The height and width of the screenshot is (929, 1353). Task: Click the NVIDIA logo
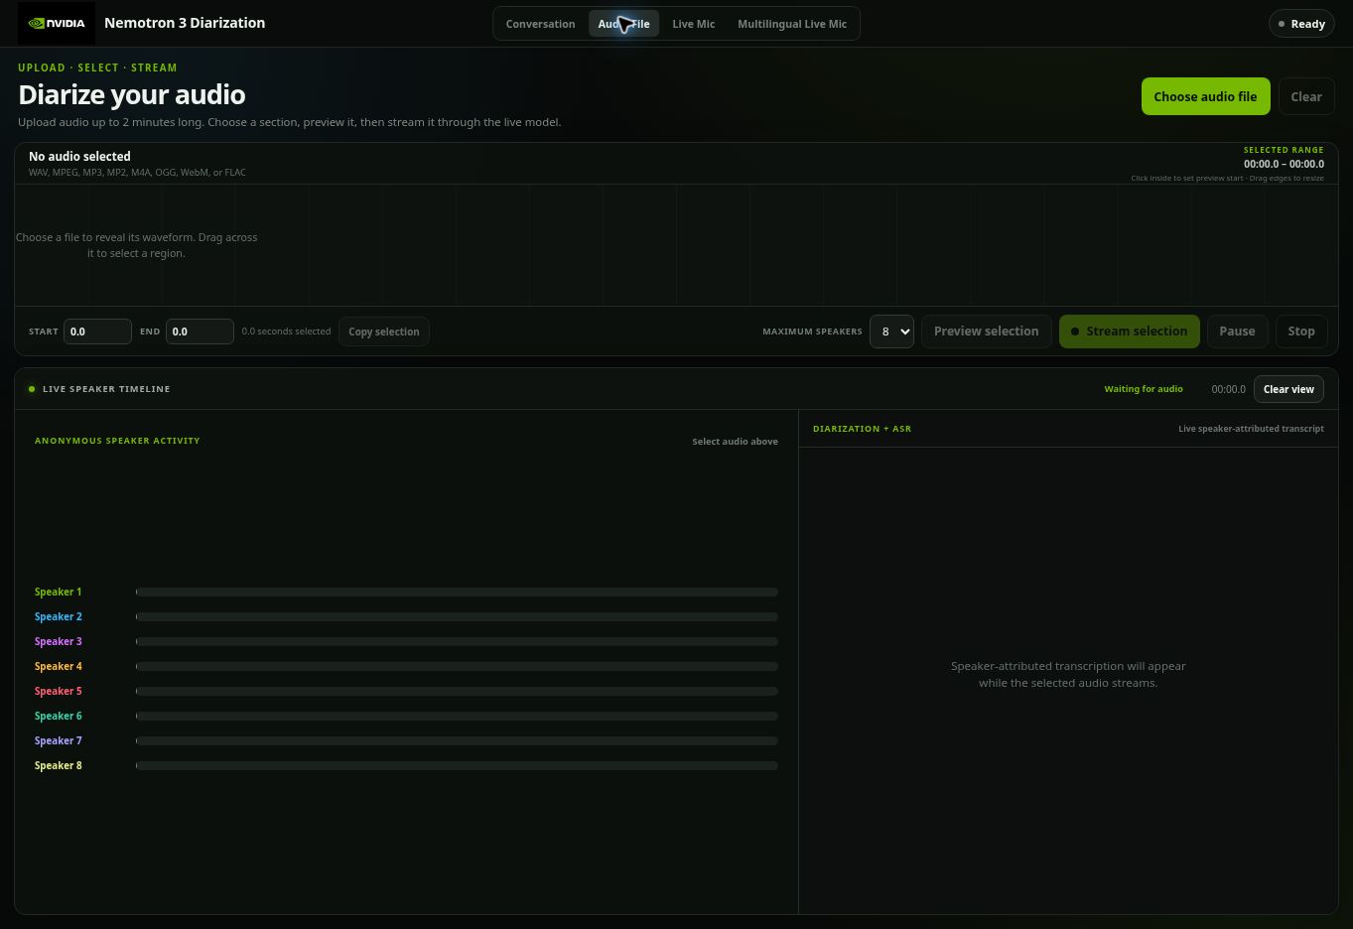pyautogui.click(x=57, y=23)
